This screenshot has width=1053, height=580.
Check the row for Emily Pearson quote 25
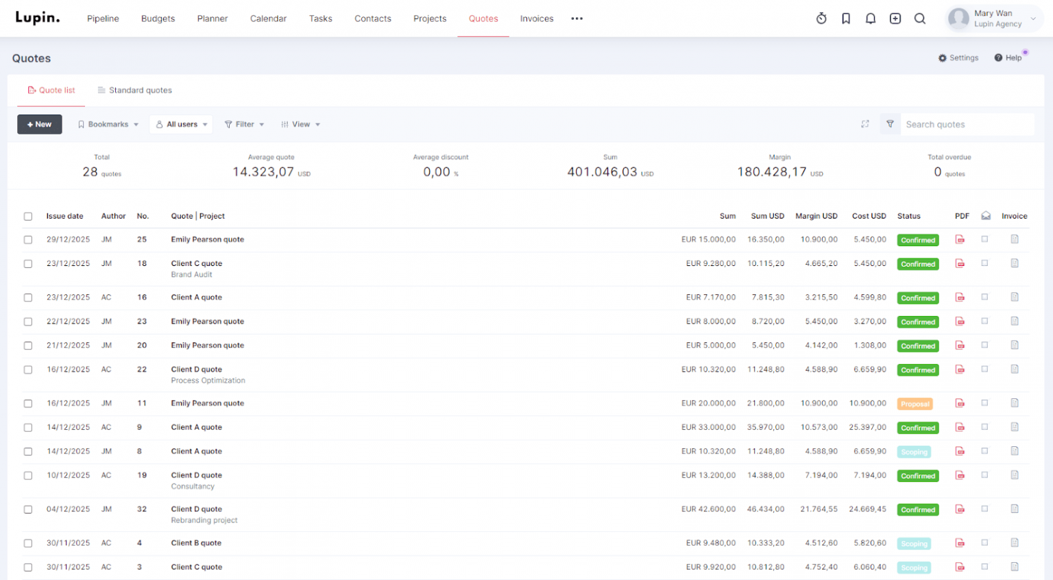pyautogui.click(x=28, y=239)
